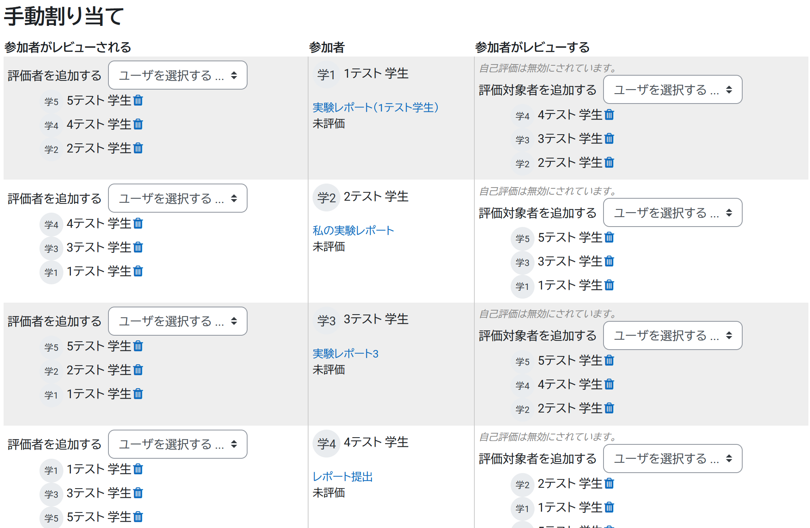Viewport: 810px width, 528px height.
Task: Delete reviewee 4テスト 学生 in 3テスト 学生's row
Action: coord(609,384)
